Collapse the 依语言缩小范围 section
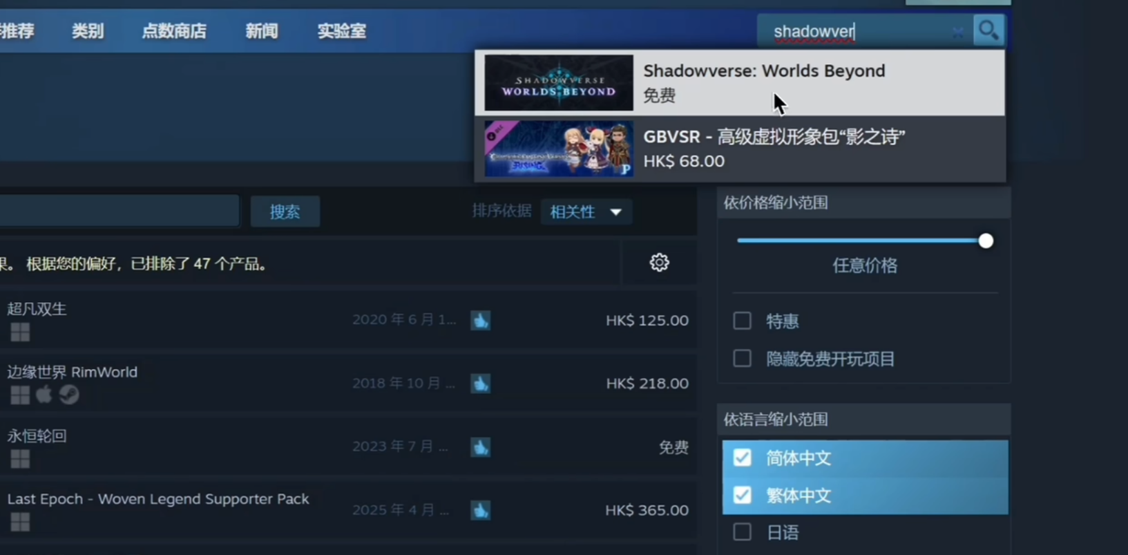 pyautogui.click(x=863, y=420)
